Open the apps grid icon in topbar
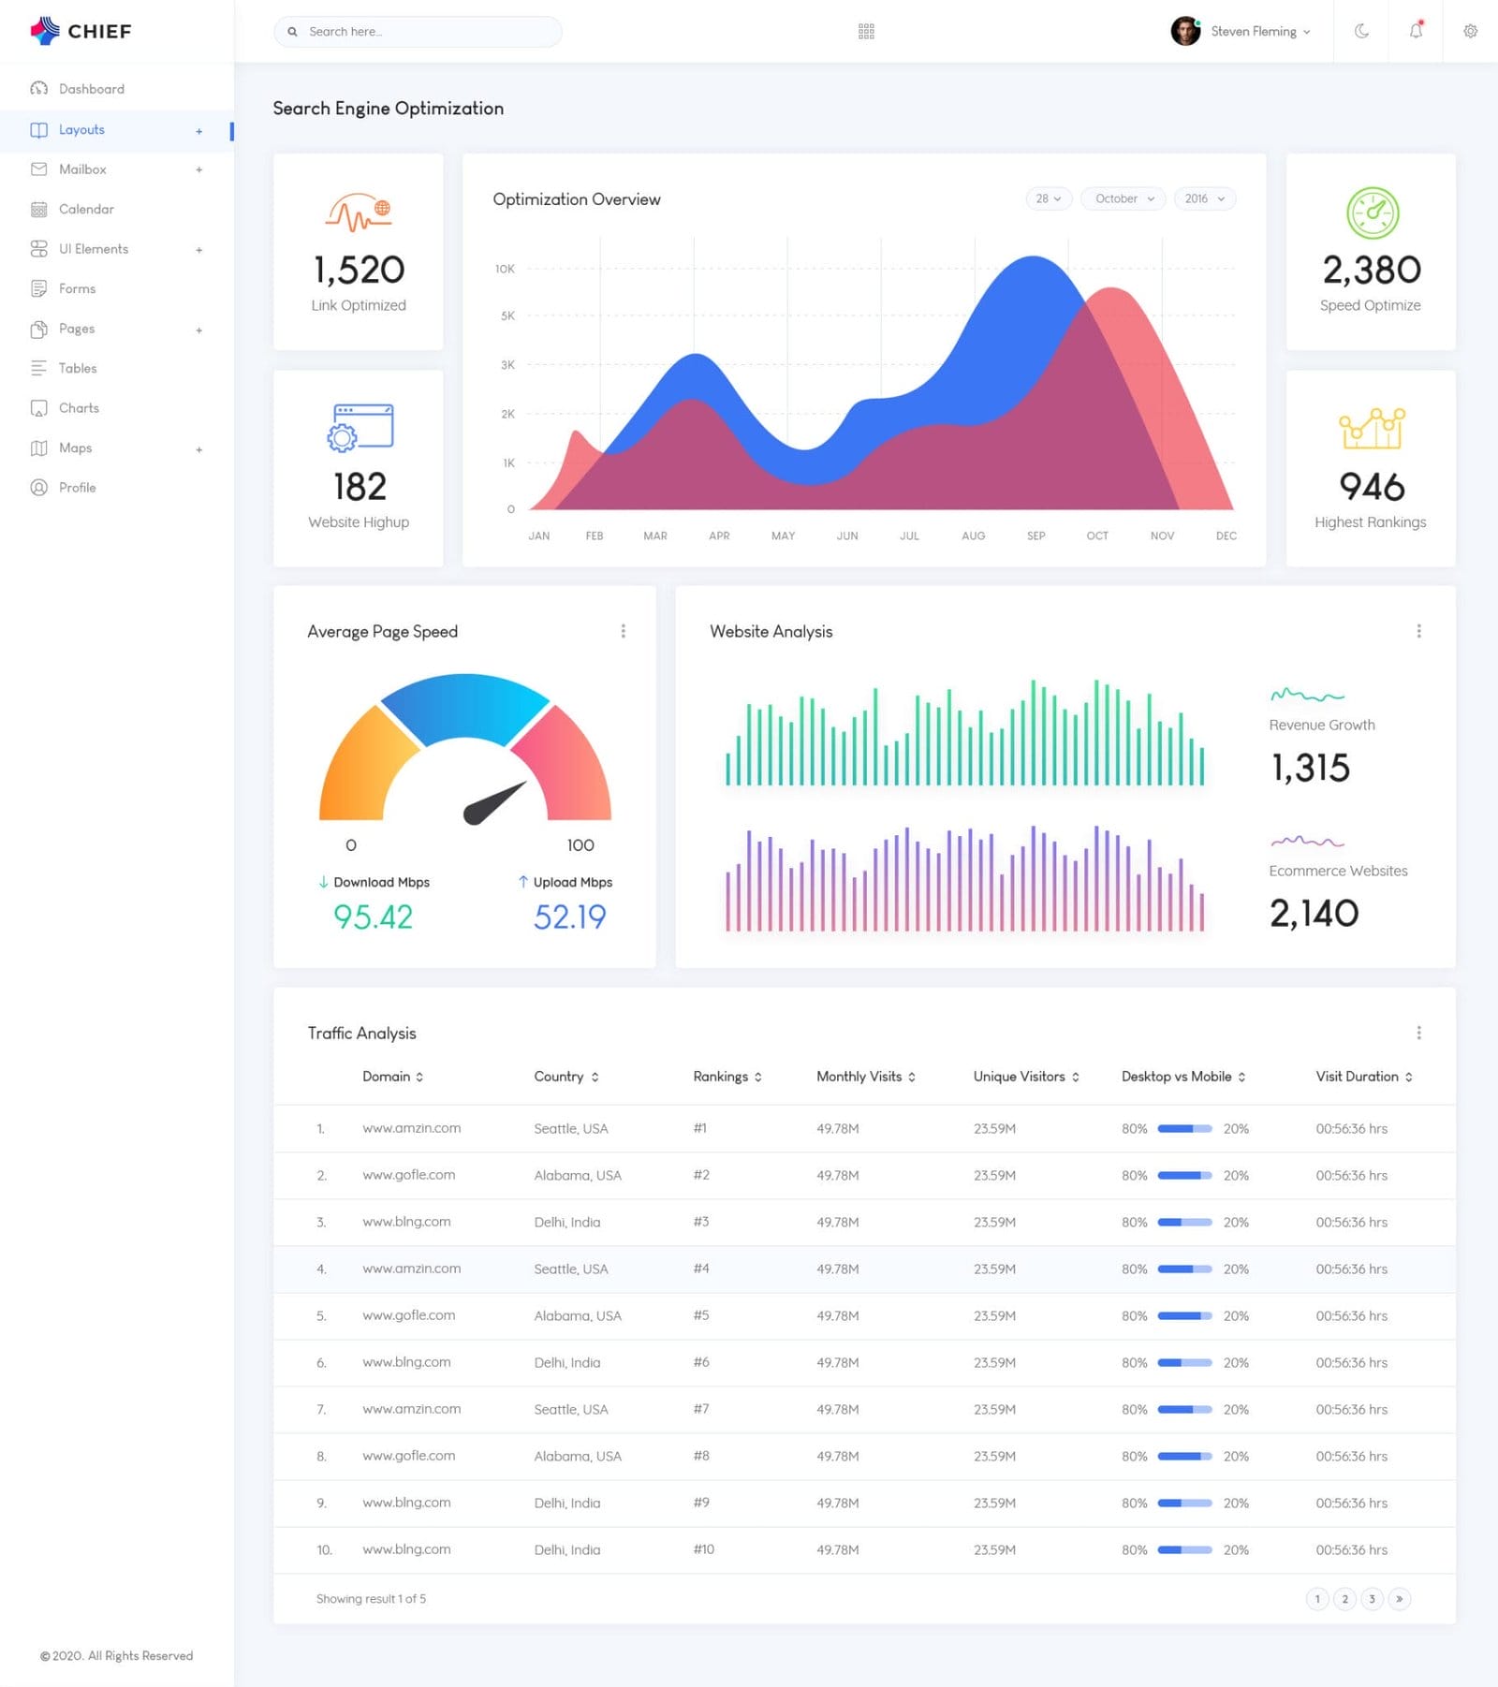This screenshot has width=1498, height=1687. click(x=866, y=31)
